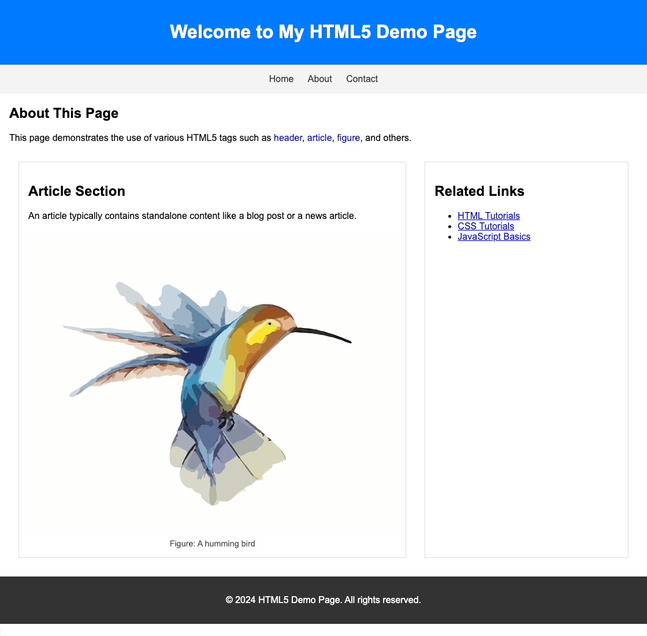Open the Home navigation link
The image size is (647, 636).
pyautogui.click(x=281, y=79)
